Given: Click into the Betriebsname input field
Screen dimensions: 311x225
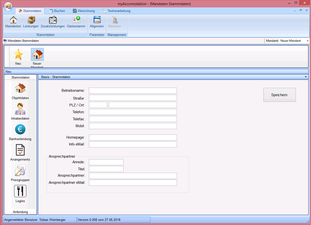Looking at the screenshot, I should point(133,91).
